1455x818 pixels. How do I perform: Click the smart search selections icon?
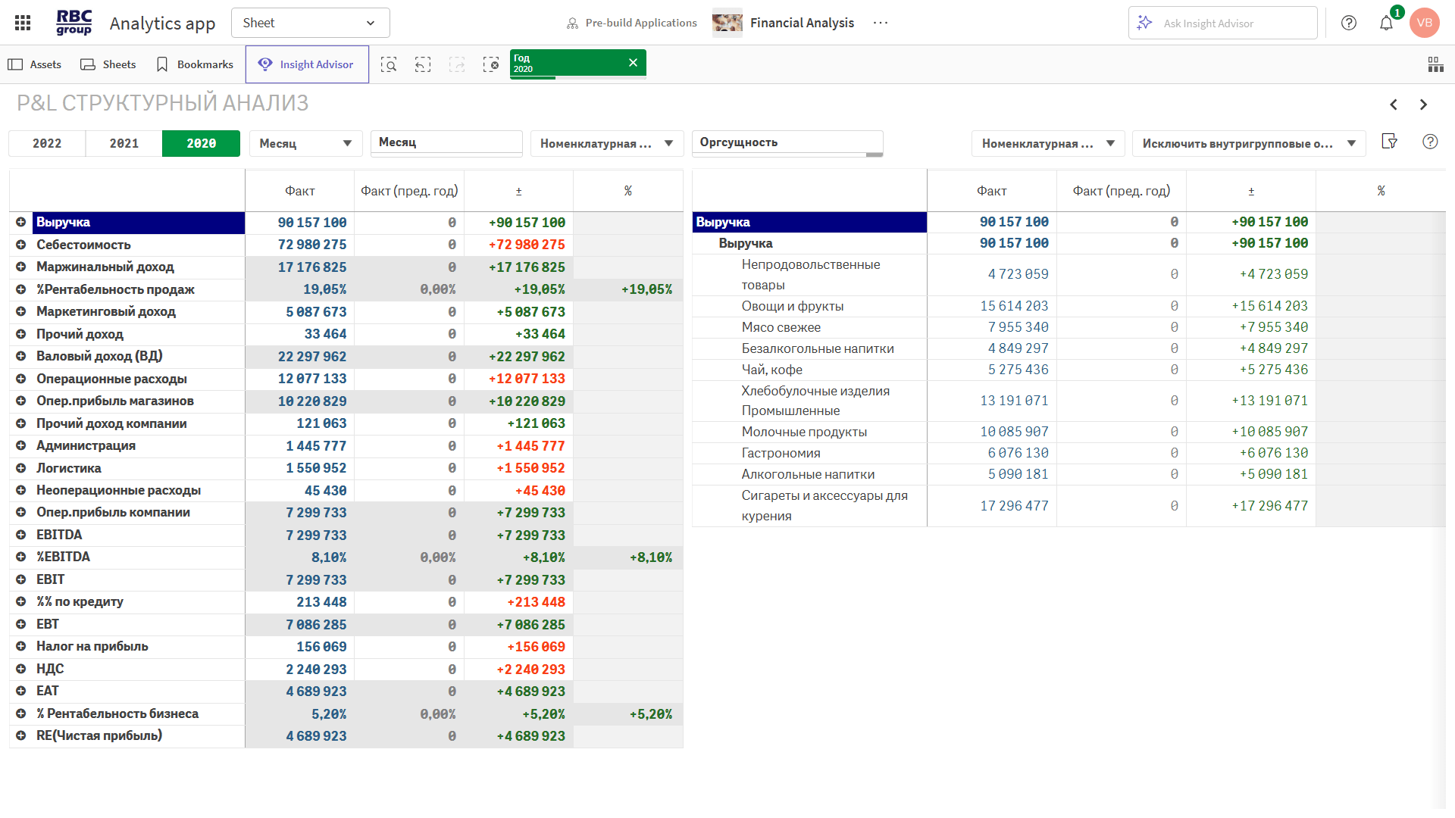click(x=389, y=64)
